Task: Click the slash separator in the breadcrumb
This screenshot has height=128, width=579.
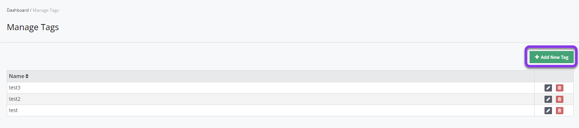Action: (x=31, y=10)
